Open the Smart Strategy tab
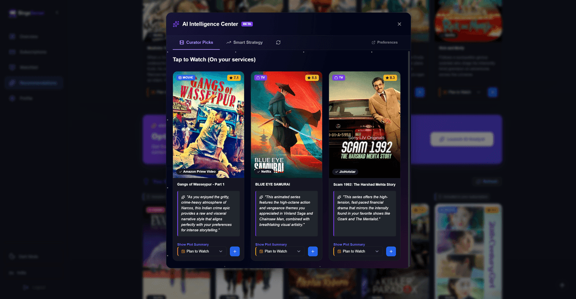576x299 pixels. click(245, 43)
